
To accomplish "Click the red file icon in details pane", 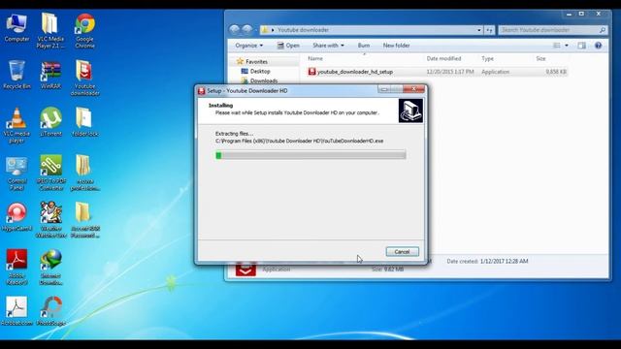I will [x=245, y=270].
